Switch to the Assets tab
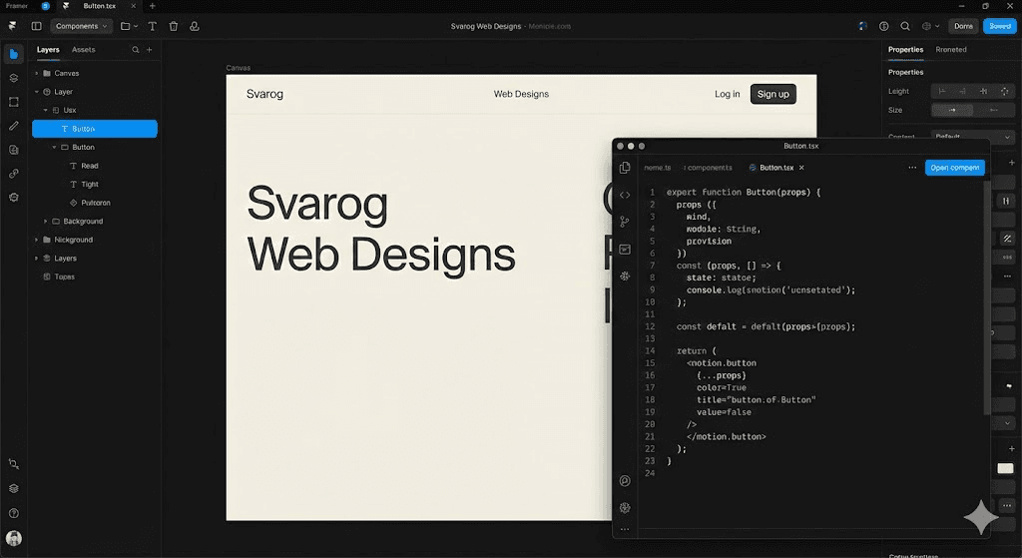Viewport: 1022px width, 558px height. 84,50
